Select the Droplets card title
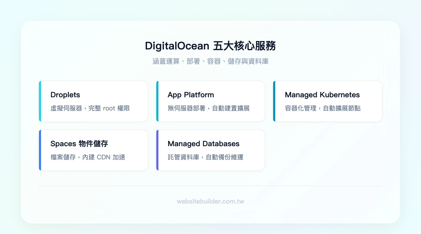 [65, 95]
